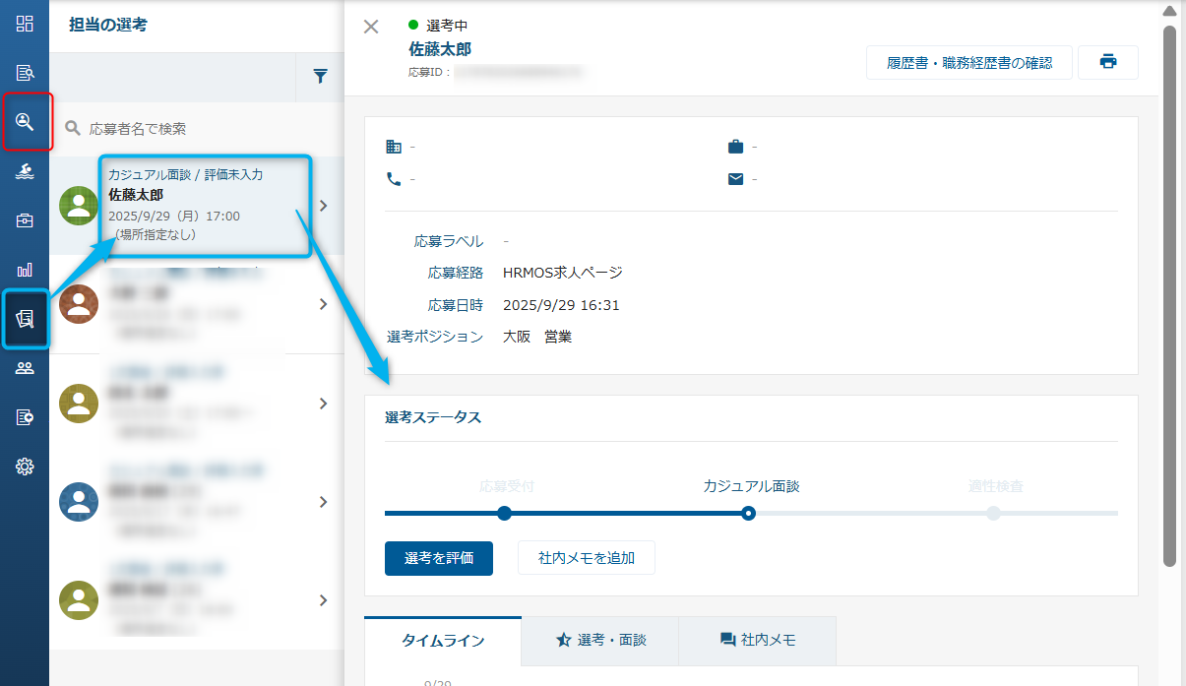1186x686 pixels.
Task: Click the scrollbar up arrow
Action: (1169, 11)
